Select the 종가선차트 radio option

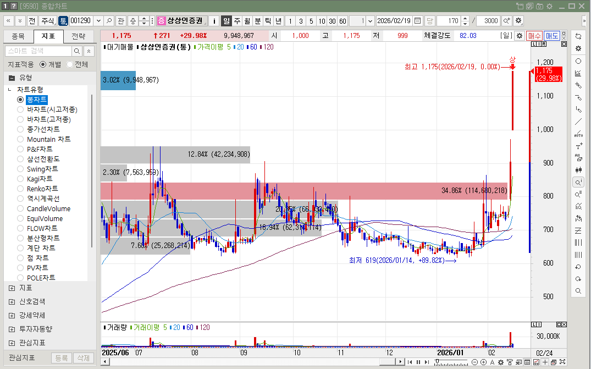pyautogui.click(x=20, y=129)
